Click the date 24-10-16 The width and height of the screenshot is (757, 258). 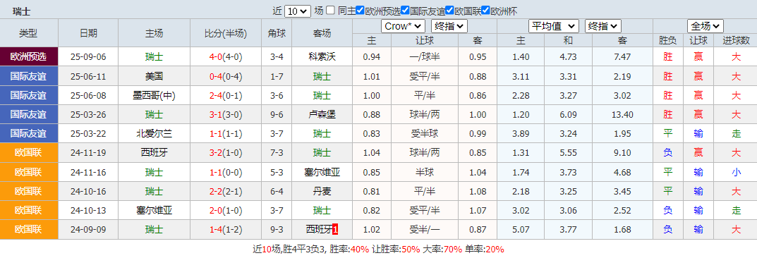tap(88, 192)
